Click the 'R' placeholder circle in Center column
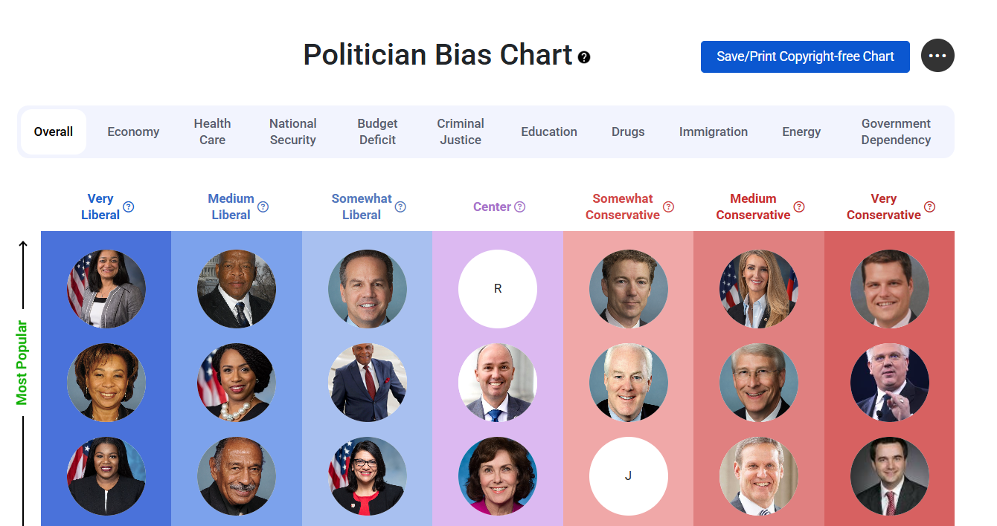997x526 pixels. coord(498,289)
